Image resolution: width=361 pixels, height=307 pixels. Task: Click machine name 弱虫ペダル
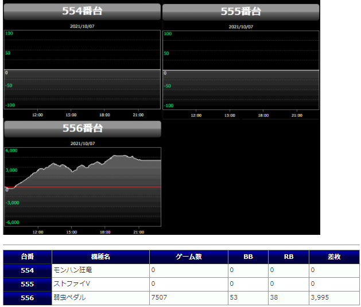(69, 297)
